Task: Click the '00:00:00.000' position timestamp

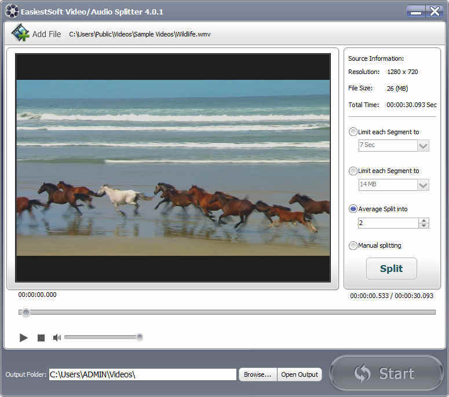Action: [x=37, y=295]
